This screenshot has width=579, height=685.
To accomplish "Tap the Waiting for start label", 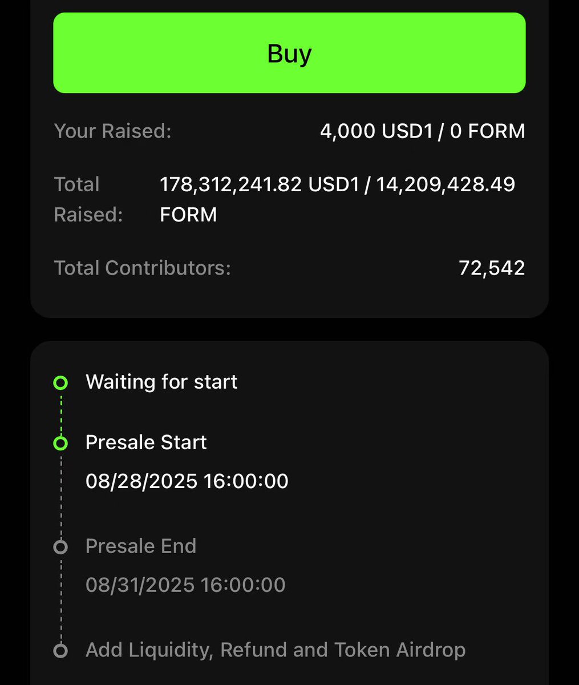I will click(x=161, y=381).
